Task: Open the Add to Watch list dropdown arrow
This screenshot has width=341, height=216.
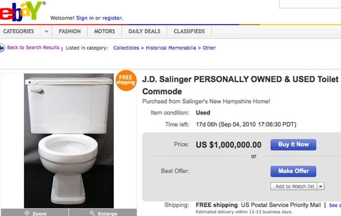Action: 321,186
